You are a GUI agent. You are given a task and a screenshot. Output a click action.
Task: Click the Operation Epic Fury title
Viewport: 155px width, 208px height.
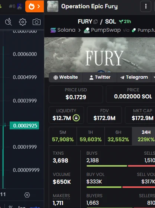click(x=90, y=6)
